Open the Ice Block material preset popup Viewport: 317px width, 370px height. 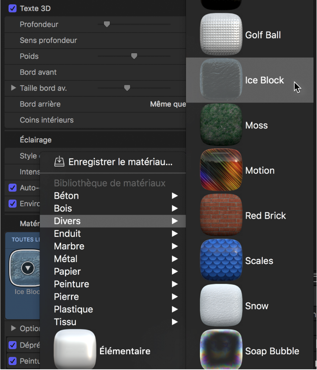[27, 268]
